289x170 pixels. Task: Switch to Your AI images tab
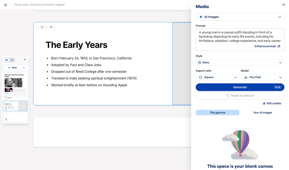[263, 112]
